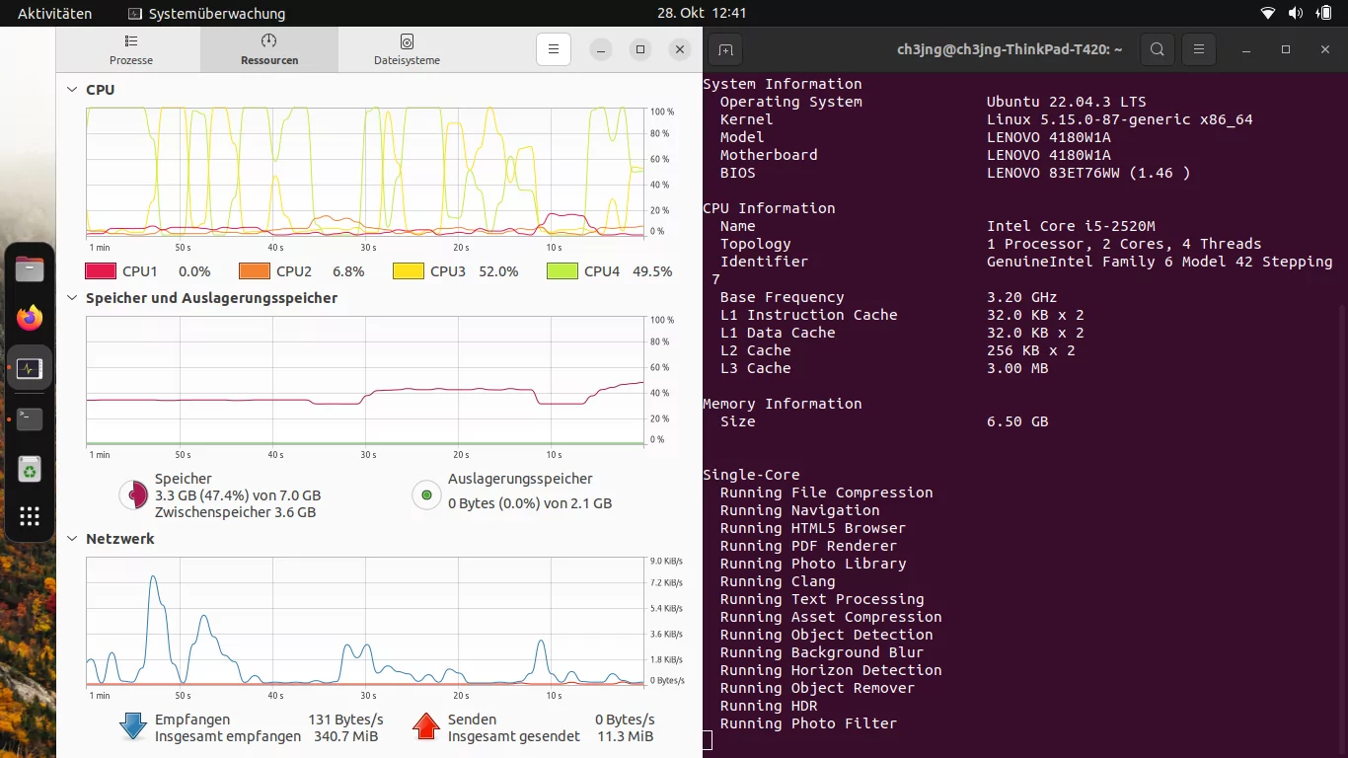Click the Speicher memory pie icon
Viewport: 1348px width, 758px height.
click(133, 495)
